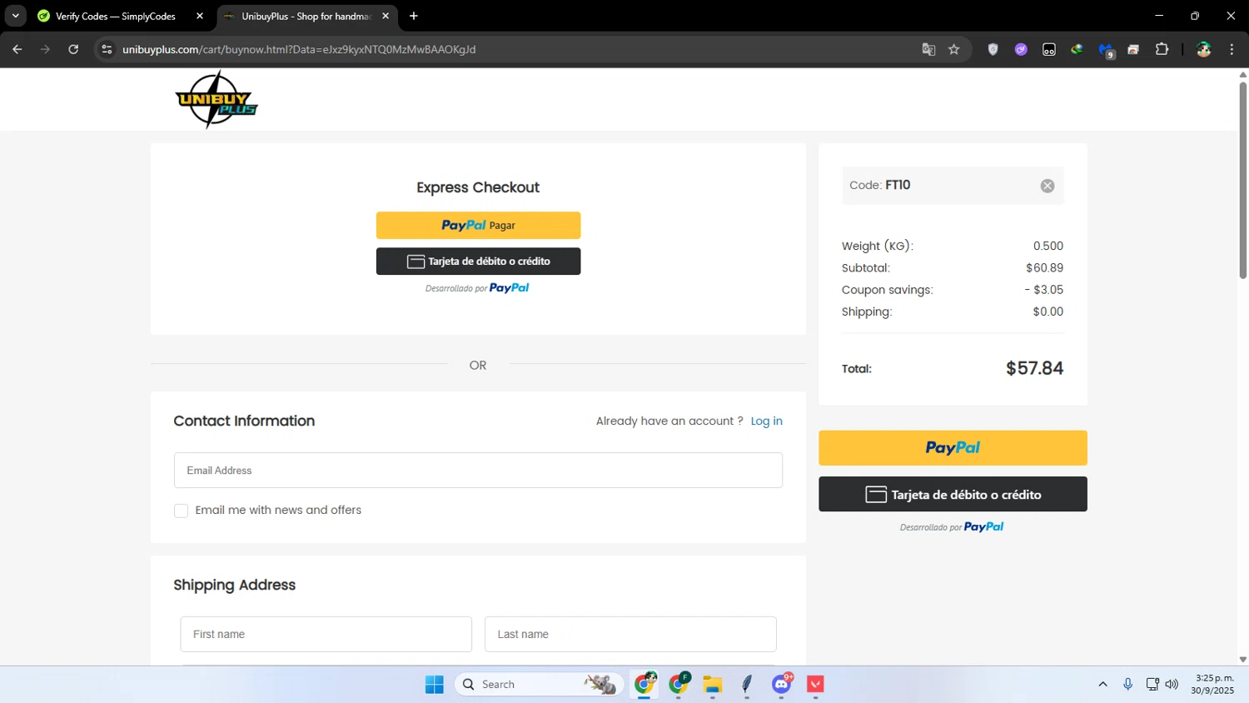Go back in browser history
Screen dimensions: 1249x703
(x=17, y=49)
